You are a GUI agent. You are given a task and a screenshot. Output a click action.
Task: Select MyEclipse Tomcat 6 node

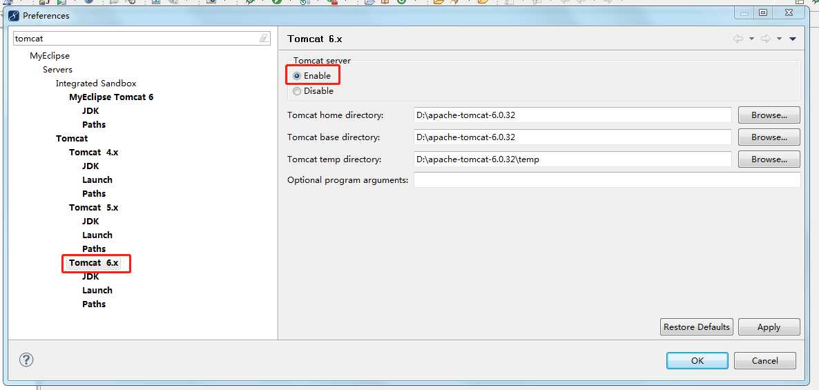tap(111, 97)
